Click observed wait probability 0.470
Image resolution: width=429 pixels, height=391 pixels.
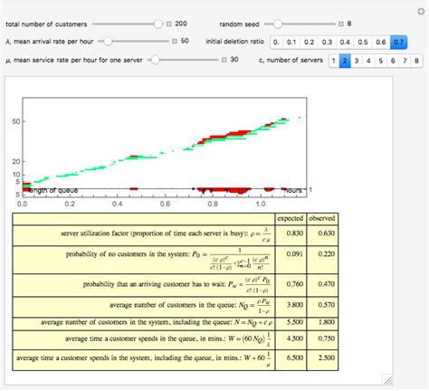tap(327, 284)
